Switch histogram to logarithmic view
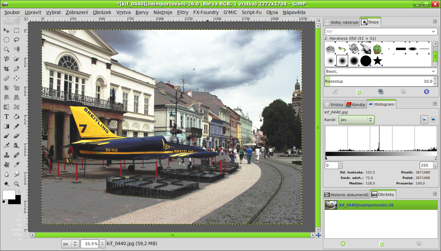Viewport: 441px width, 251px height. pyautogui.click(x=433, y=120)
